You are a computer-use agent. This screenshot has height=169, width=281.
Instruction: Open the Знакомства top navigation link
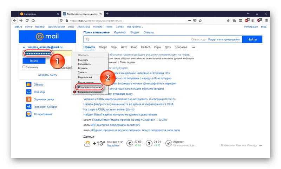pos(84,27)
